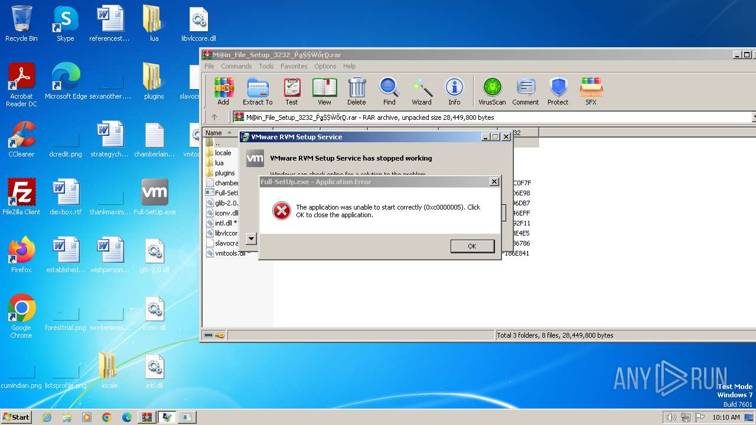Open the File menu in WinRAR
756x425 pixels.
[209, 66]
